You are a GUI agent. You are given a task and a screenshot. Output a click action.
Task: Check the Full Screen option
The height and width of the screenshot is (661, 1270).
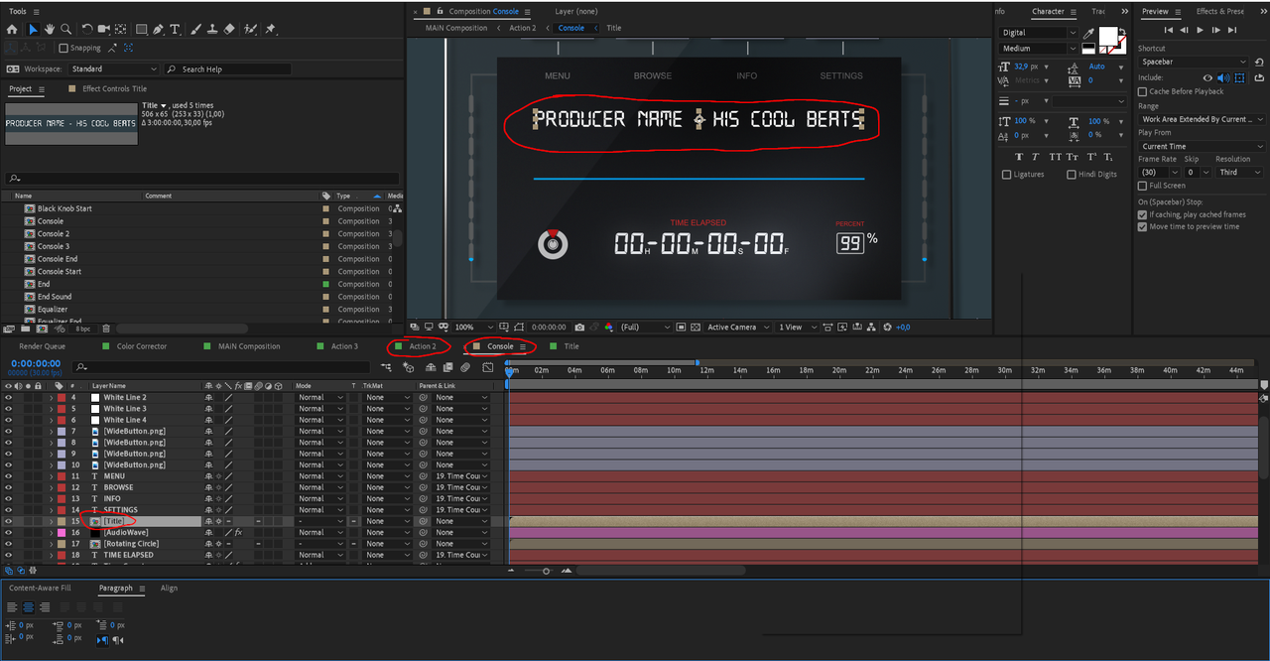tap(1143, 186)
